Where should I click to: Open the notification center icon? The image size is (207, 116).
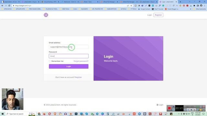(x=203, y=114)
